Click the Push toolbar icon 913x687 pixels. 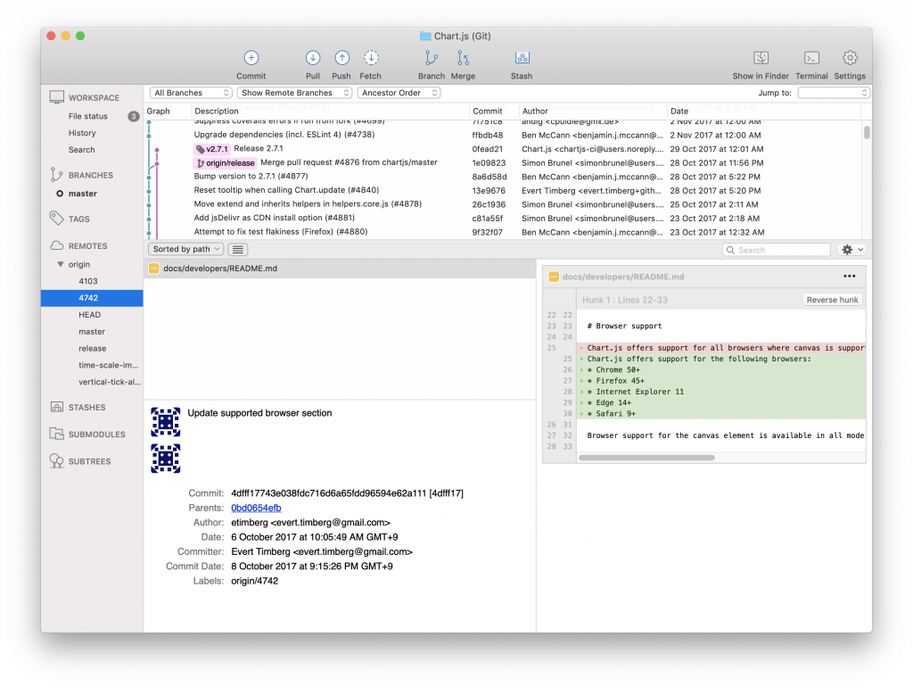(341, 58)
